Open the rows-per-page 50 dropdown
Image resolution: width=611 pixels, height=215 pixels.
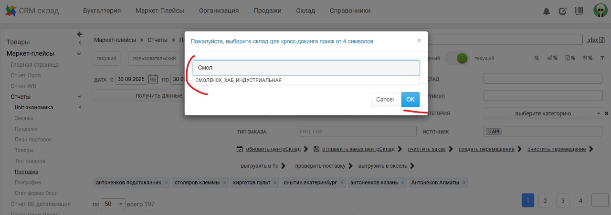tap(114, 204)
